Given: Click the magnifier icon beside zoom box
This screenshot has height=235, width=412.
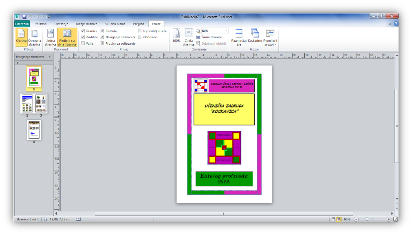Looking at the screenshot, I should (x=198, y=31).
